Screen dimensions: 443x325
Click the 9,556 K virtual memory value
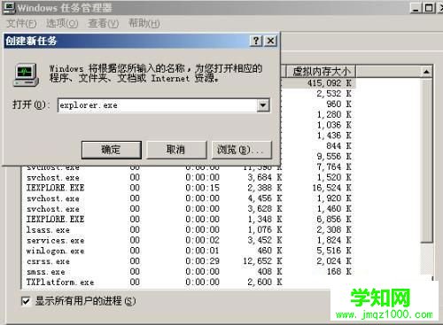click(x=334, y=157)
